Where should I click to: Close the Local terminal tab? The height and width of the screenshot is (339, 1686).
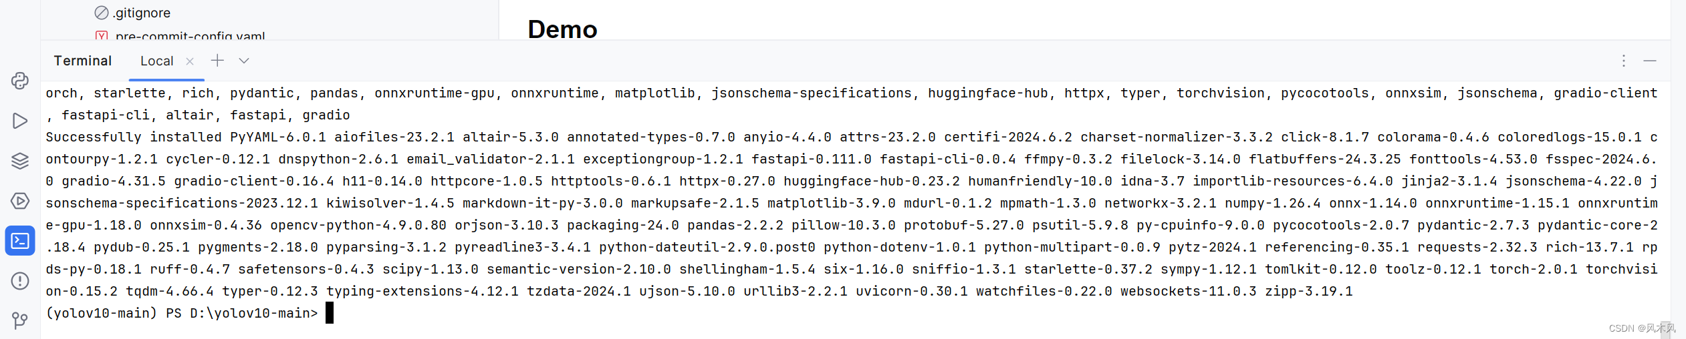click(190, 61)
